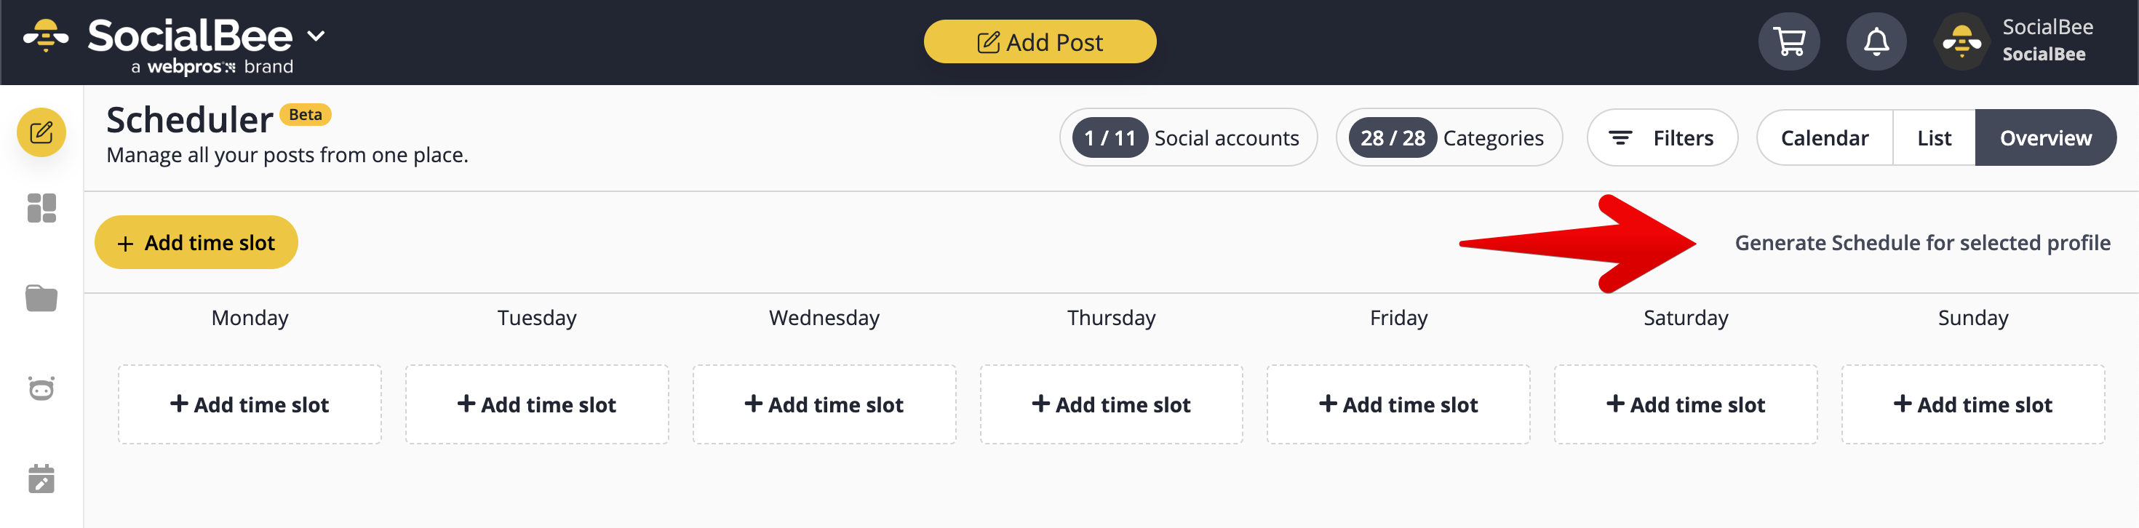Click Generate Schedule for selected profile
Screen dimensions: 2139x528
tap(1922, 242)
